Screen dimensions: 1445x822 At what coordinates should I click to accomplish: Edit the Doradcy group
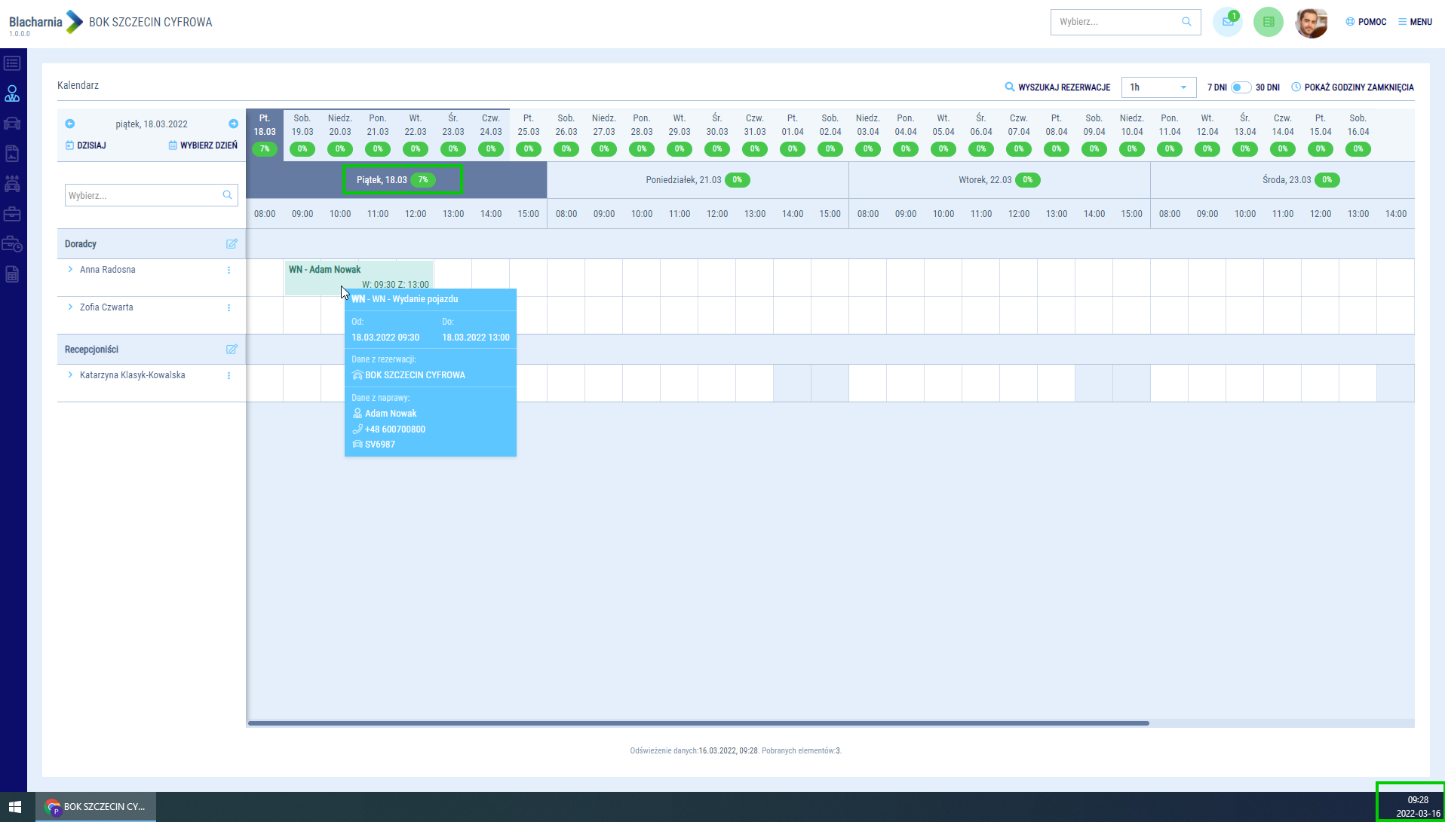[x=232, y=244]
